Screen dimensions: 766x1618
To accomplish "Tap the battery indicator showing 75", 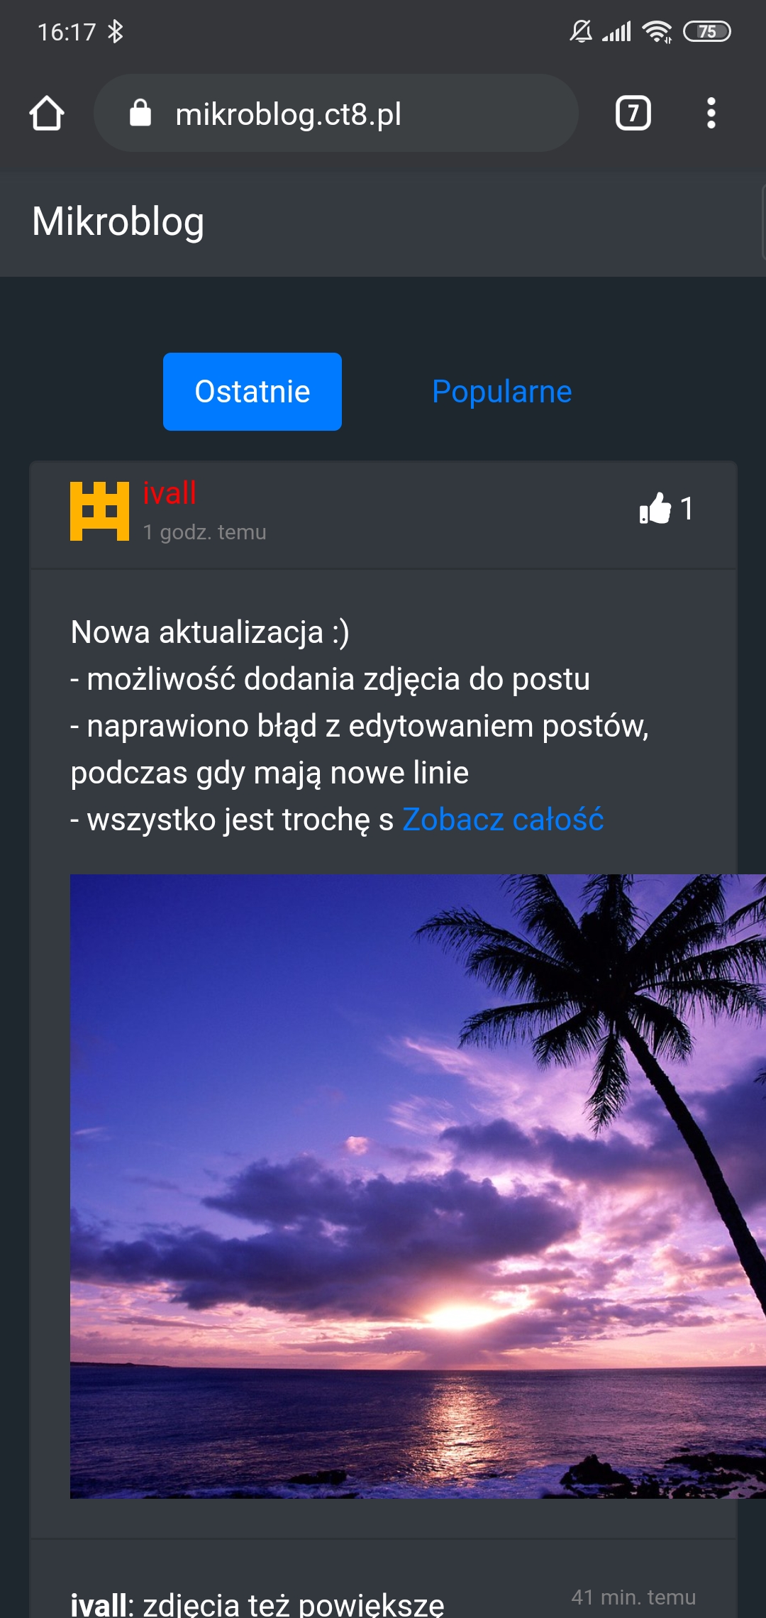I will (706, 31).
